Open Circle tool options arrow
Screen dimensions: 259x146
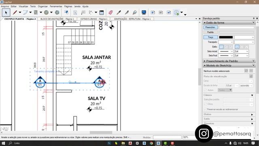pos(51,13)
